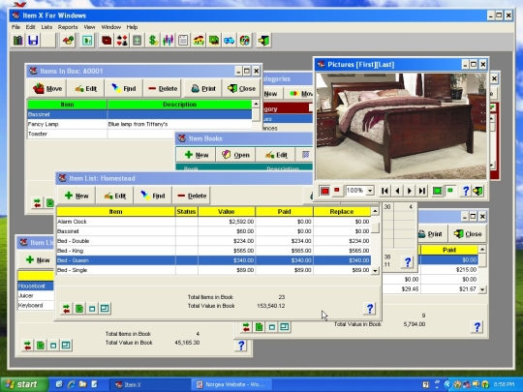Click the small window icon in Homestead footer

coord(92,309)
